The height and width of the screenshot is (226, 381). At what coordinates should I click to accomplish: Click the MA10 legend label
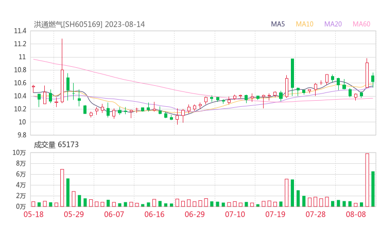click(x=304, y=24)
